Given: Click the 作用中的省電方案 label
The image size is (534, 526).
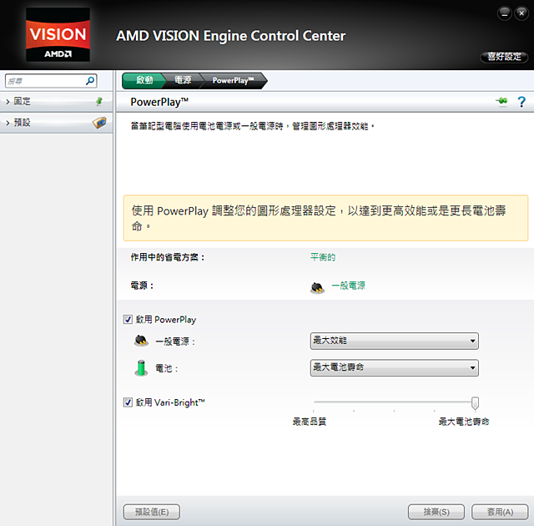Looking at the screenshot, I should point(168,257).
